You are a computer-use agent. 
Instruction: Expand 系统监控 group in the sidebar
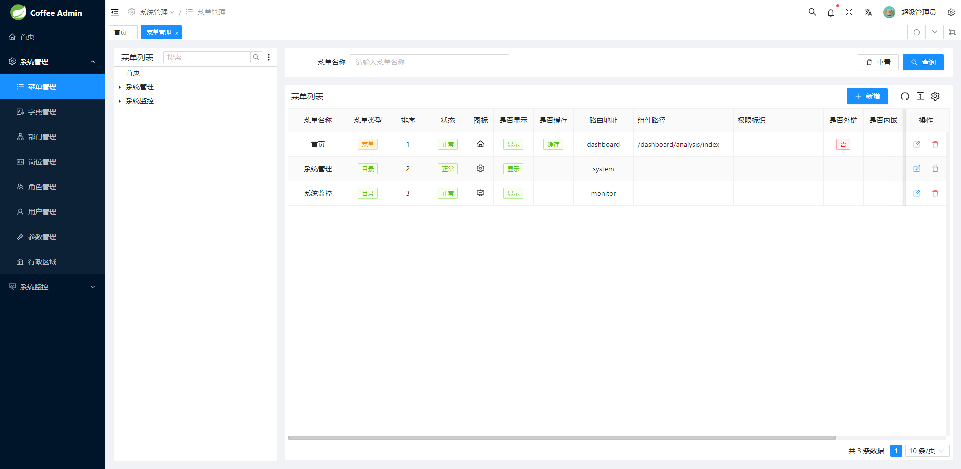(x=53, y=287)
